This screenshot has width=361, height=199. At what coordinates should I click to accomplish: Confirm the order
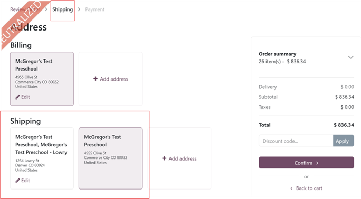[x=306, y=163]
